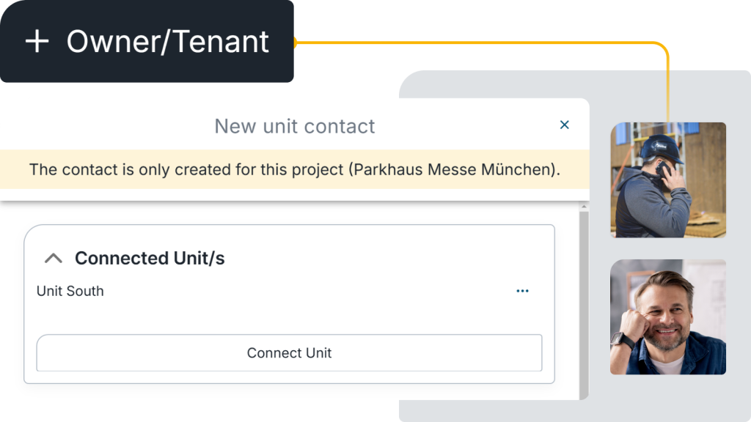The height and width of the screenshot is (422, 751).
Task: Select the photo of worker on phone
Action: pyautogui.click(x=668, y=179)
